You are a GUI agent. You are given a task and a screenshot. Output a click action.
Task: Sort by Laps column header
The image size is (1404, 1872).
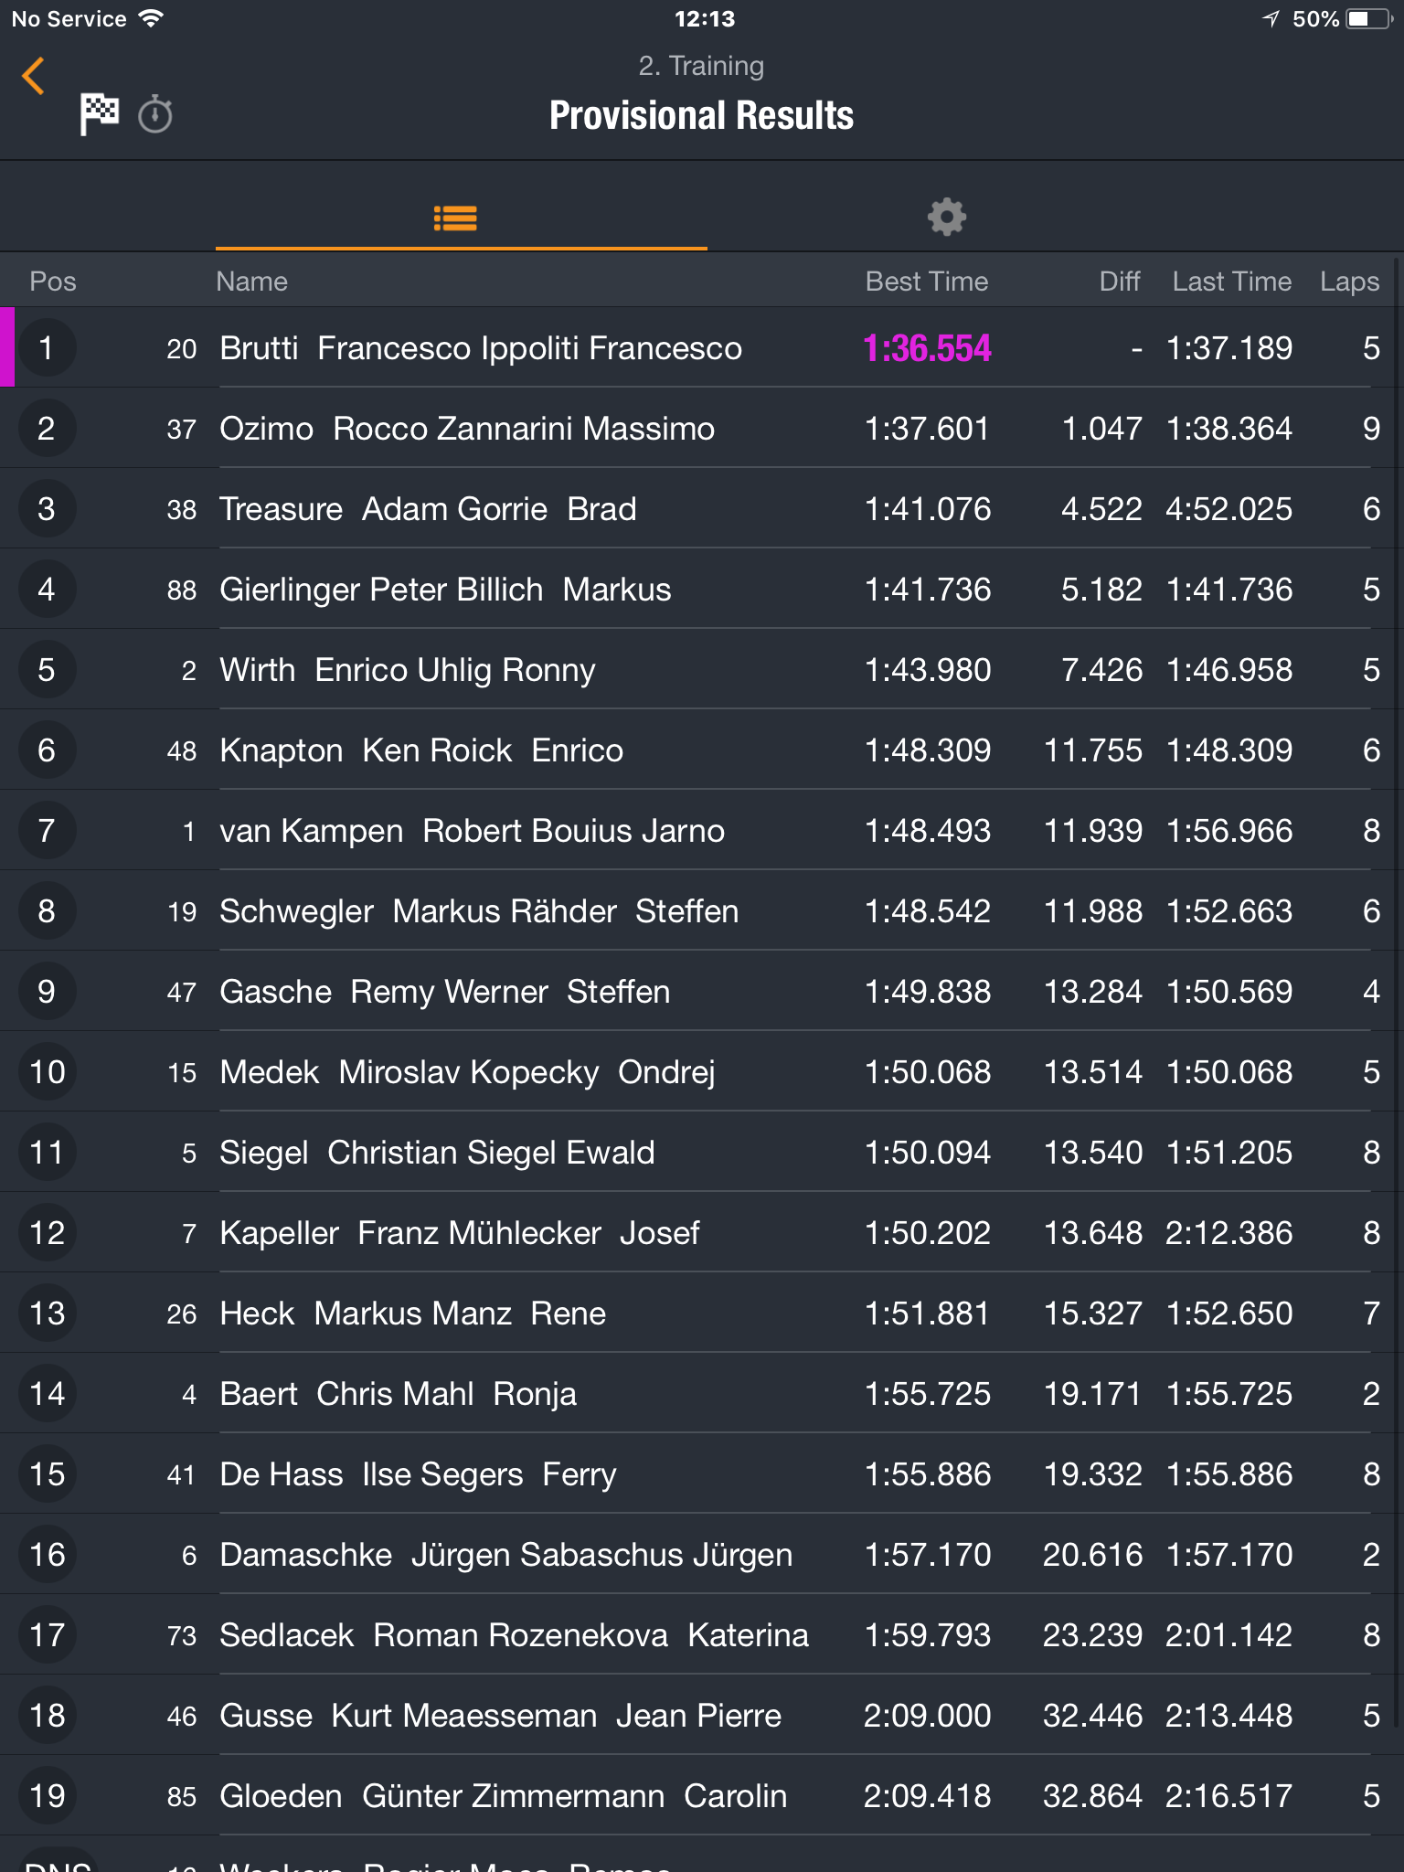(x=1349, y=282)
